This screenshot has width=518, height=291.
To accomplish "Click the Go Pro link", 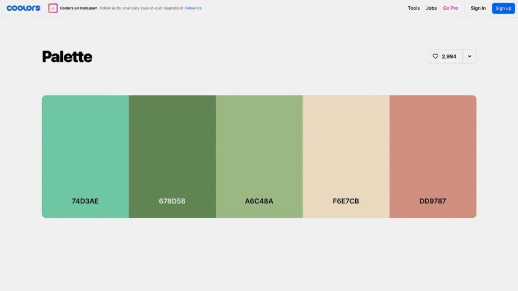I will click(x=450, y=8).
